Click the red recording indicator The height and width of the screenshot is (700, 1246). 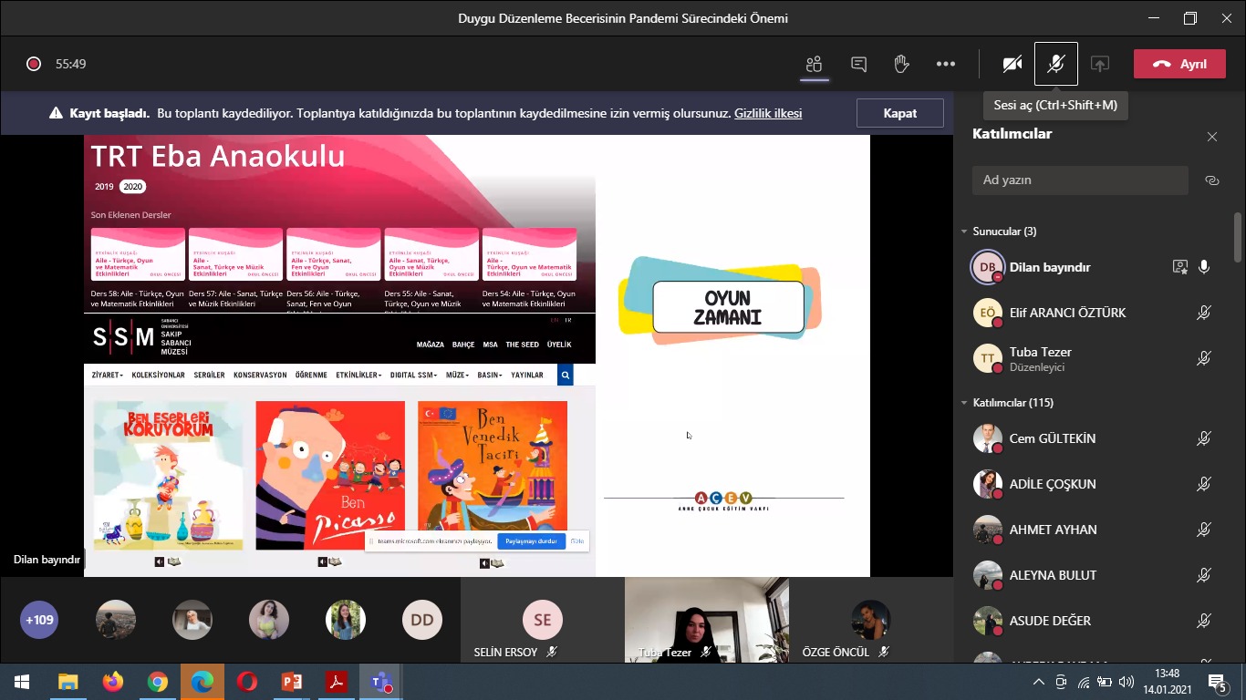[34, 64]
